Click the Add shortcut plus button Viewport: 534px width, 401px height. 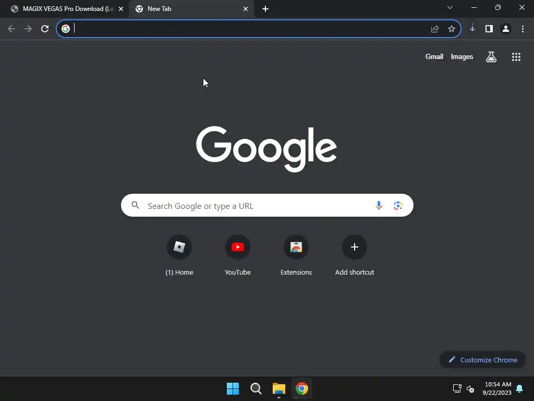click(x=355, y=247)
